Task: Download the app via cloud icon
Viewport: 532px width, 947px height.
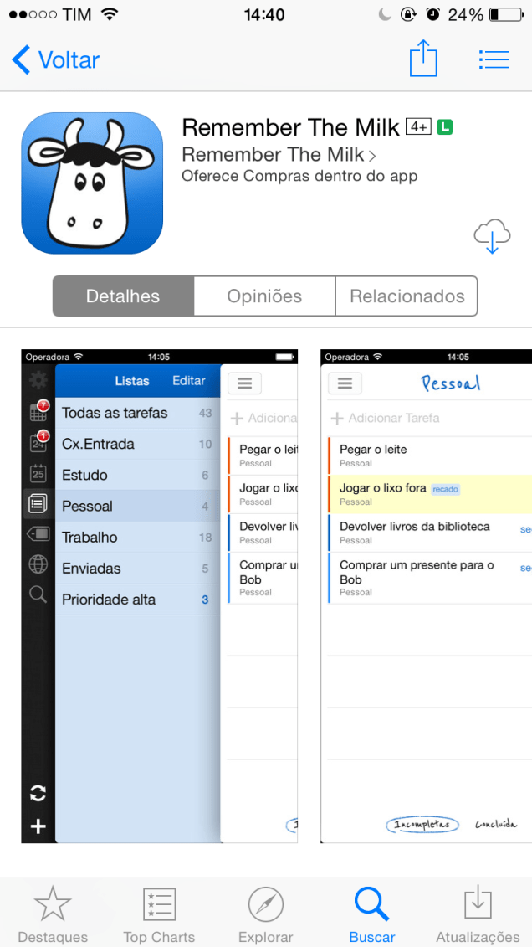Action: [x=492, y=237]
